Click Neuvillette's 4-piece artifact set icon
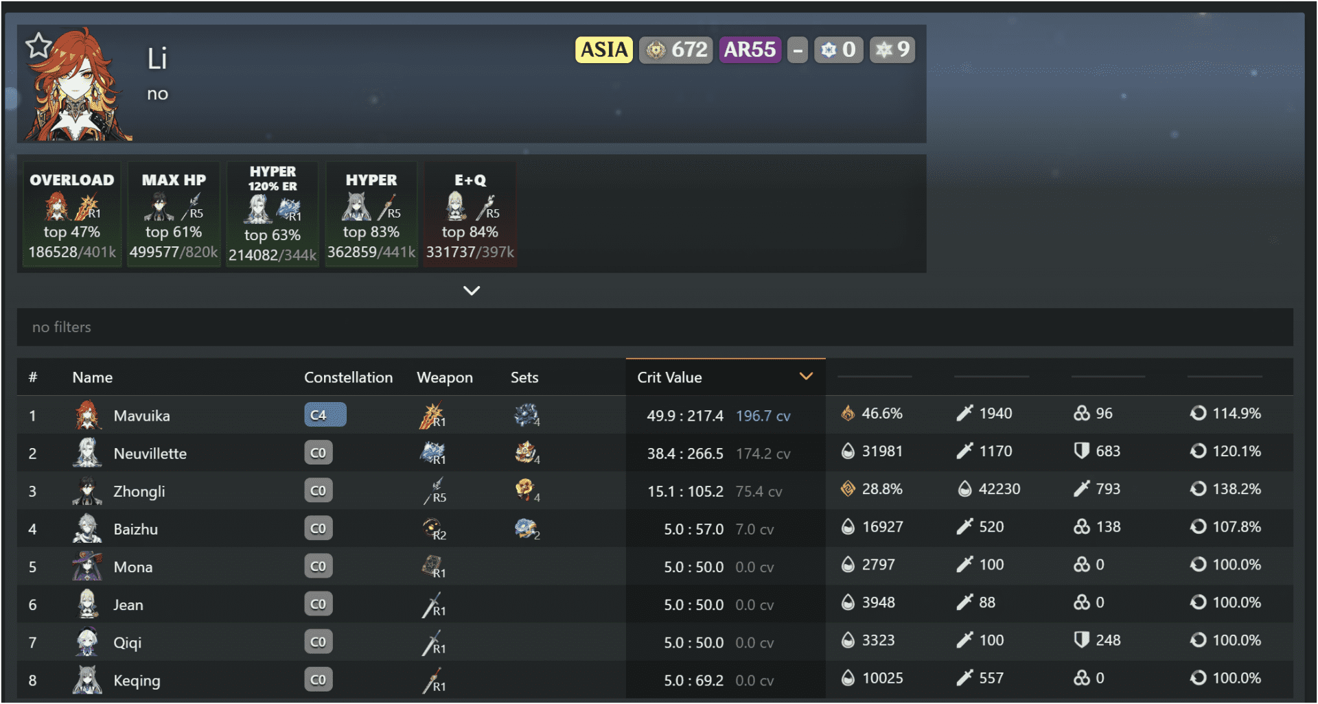 click(x=527, y=453)
